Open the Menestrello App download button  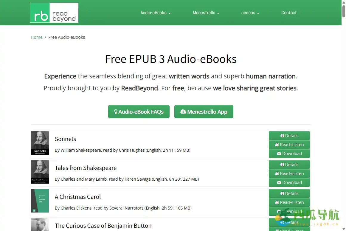click(204, 112)
